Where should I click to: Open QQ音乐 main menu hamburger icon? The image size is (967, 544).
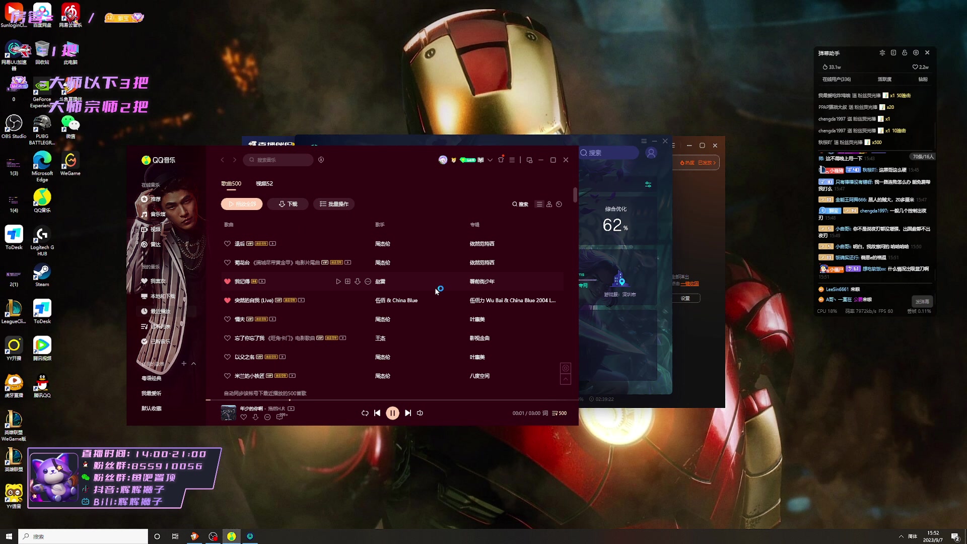click(x=512, y=160)
